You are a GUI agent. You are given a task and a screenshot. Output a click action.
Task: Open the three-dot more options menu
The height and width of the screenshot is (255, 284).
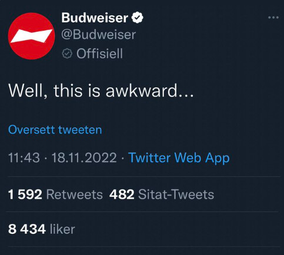[273, 18]
